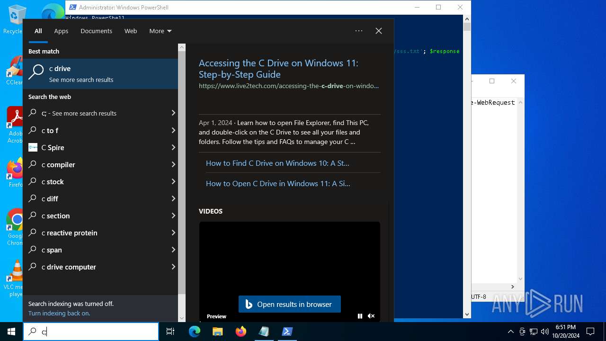Click the C Spire logo icon
606x341 pixels.
(x=33, y=147)
